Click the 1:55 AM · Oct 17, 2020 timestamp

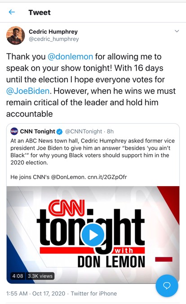point(35,293)
